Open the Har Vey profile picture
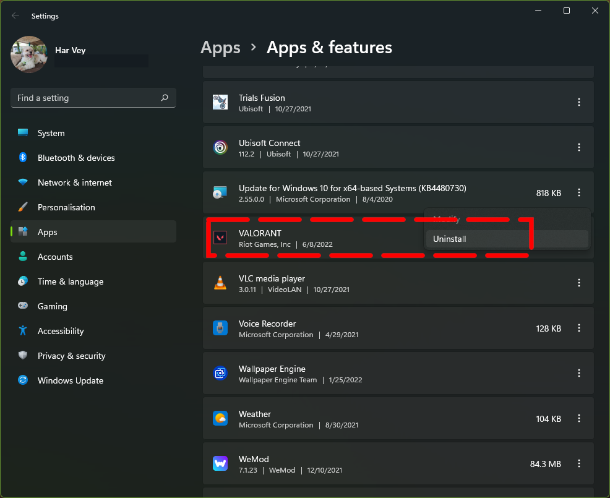This screenshot has width=610, height=498. (x=29, y=54)
